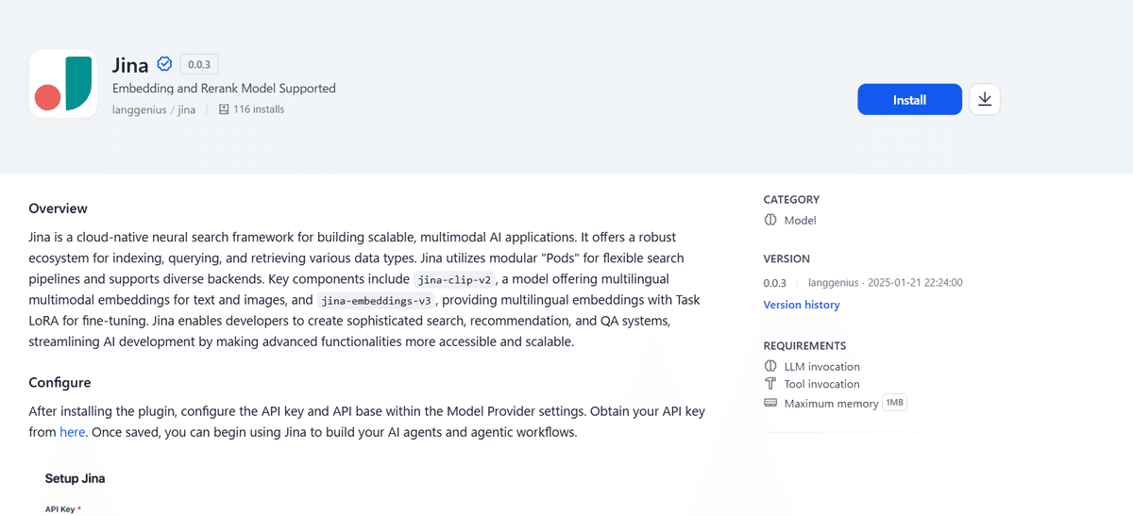The width and height of the screenshot is (1133, 516).
Task: Click the 1MB memory badge
Action: pyautogui.click(x=894, y=403)
